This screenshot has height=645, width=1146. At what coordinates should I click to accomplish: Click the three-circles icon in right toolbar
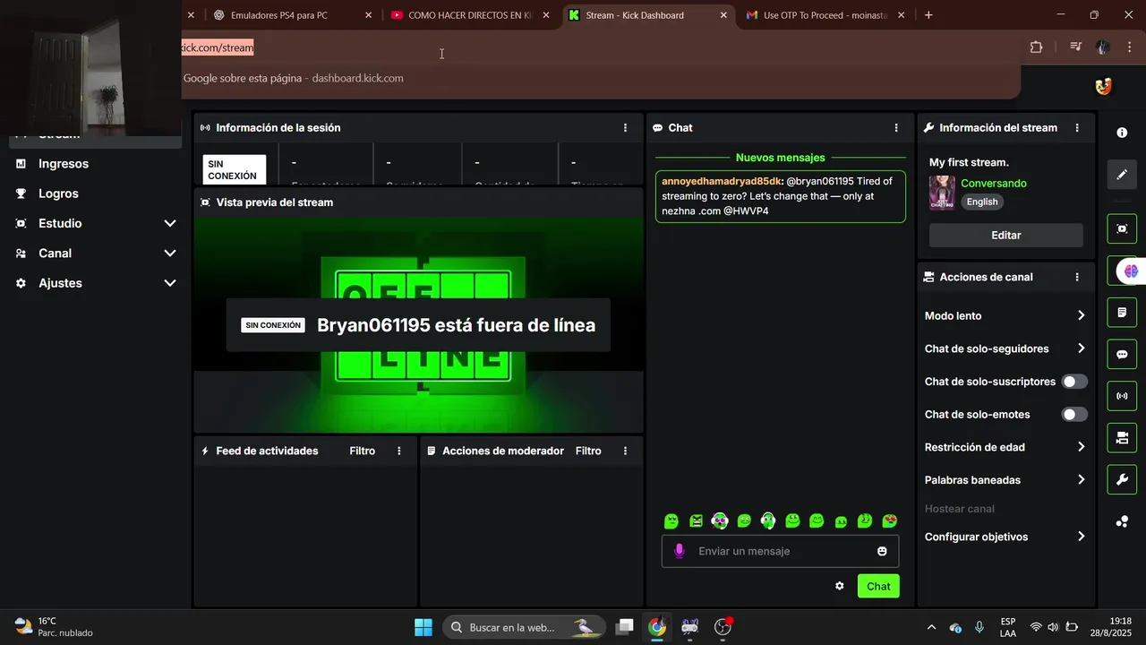[1122, 521]
